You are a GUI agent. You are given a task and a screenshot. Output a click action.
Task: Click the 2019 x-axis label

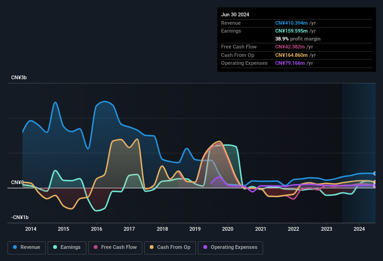pyautogui.click(x=195, y=229)
